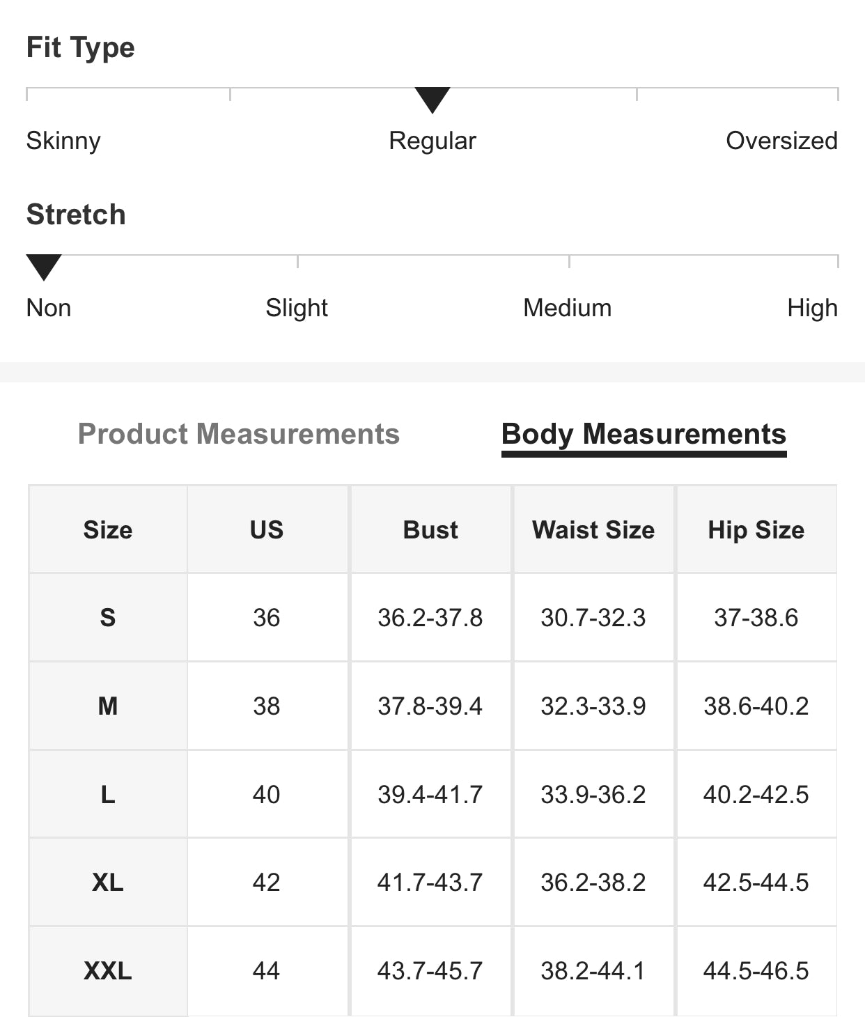
Task: Click the Slight stretch label
Action: tap(297, 308)
